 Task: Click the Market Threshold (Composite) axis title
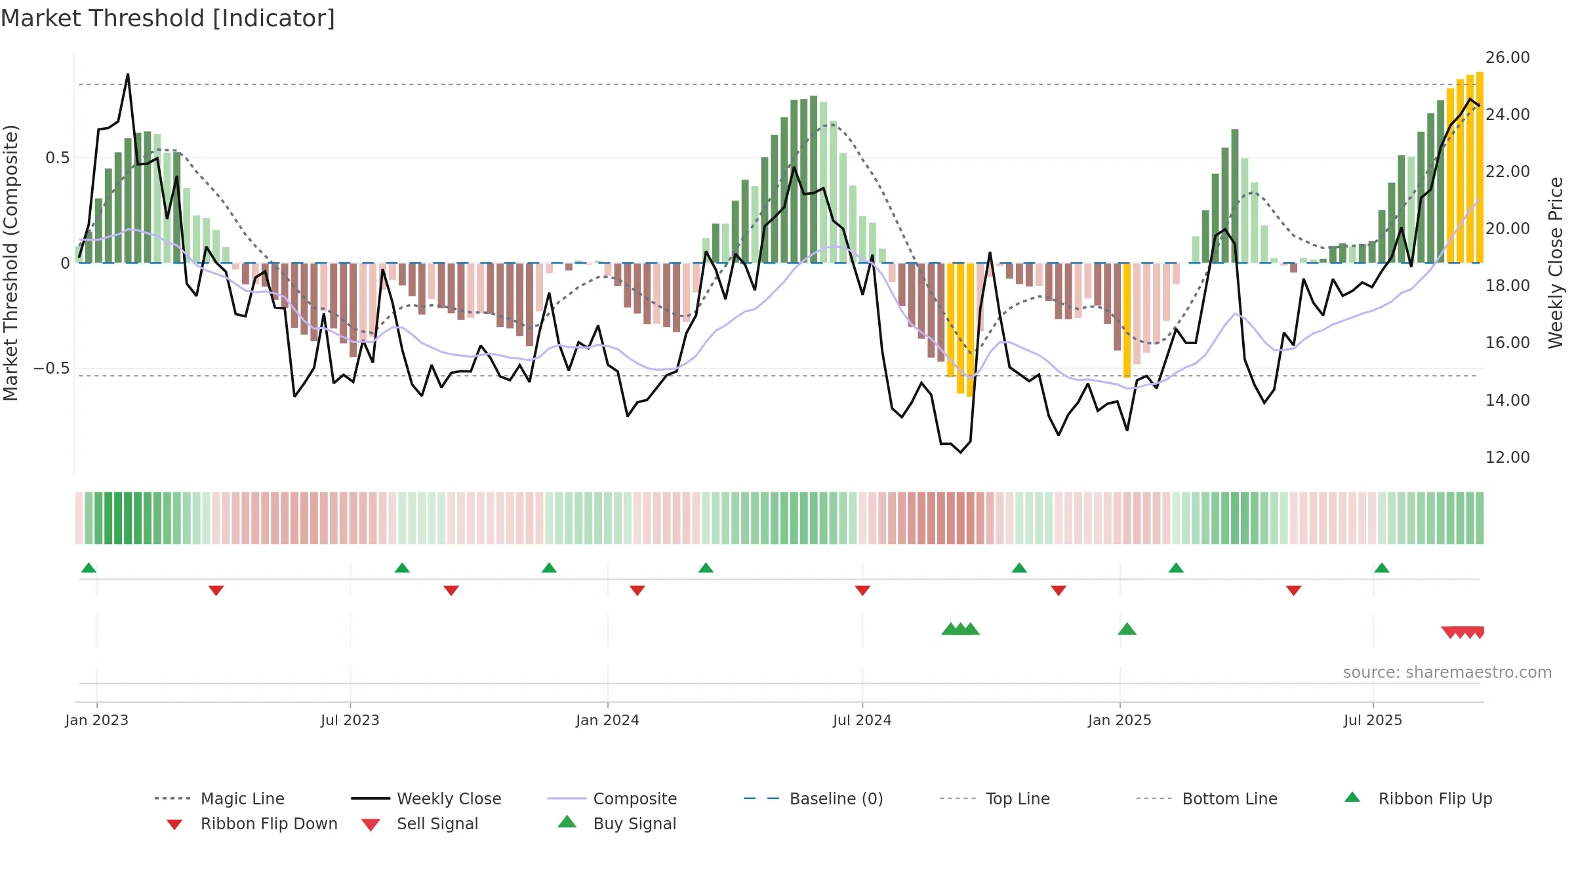click(x=10, y=263)
